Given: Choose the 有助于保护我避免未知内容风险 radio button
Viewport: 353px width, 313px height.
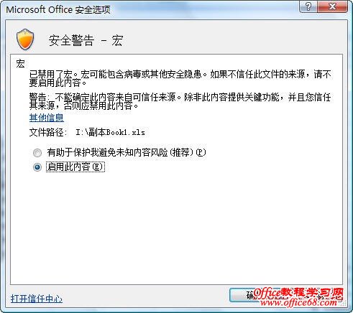Looking at the screenshot, I should 37,153.
